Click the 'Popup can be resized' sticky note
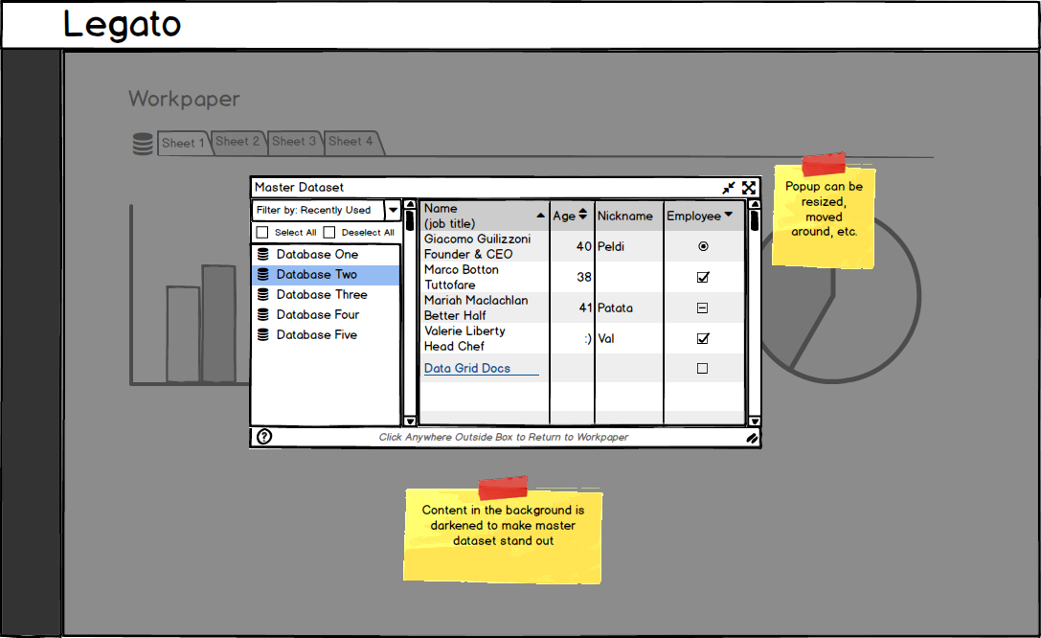This screenshot has height=638, width=1041. click(x=824, y=211)
